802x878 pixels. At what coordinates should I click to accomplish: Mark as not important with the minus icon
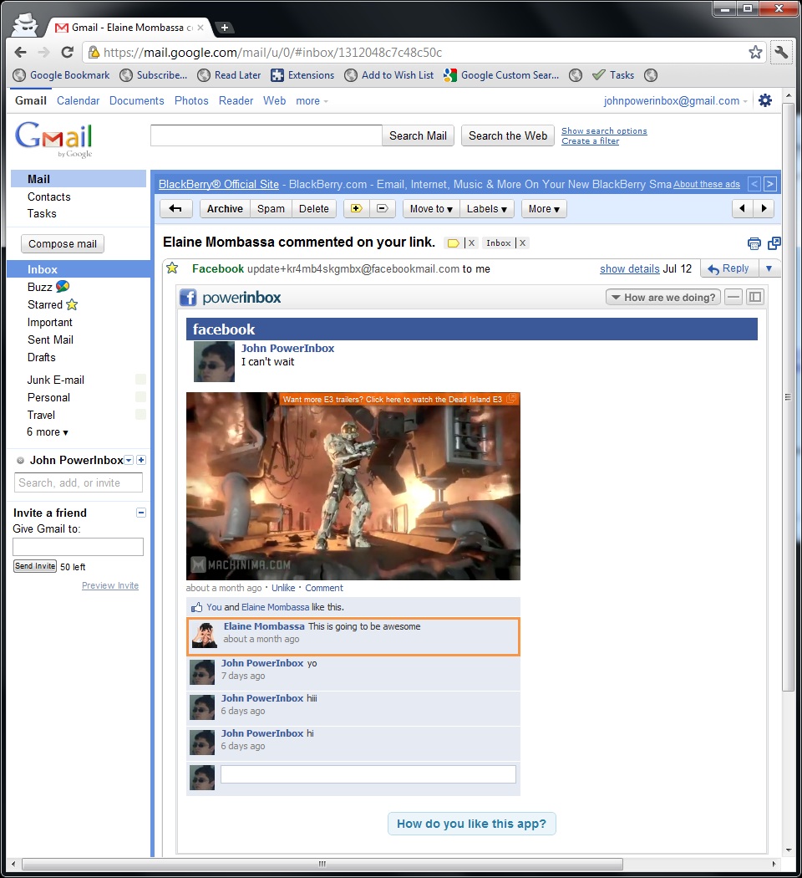click(383, 208)
